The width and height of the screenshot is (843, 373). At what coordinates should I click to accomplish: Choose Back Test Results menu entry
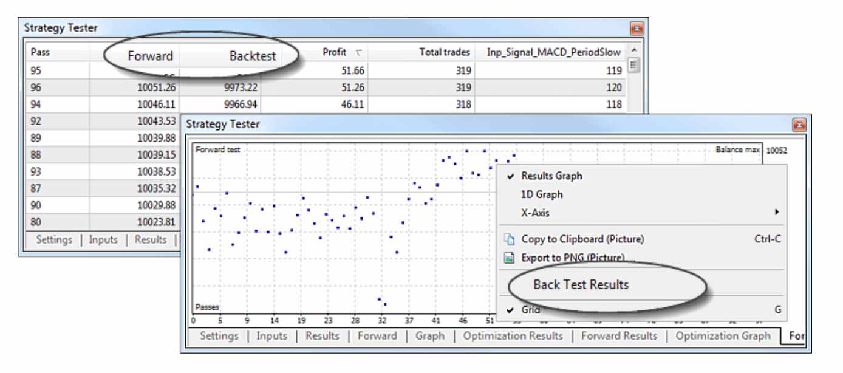point(581,284)
